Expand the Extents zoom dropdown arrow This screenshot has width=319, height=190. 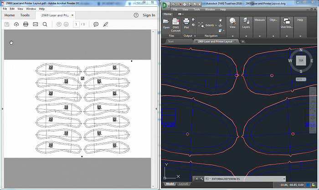click(216, 25)
